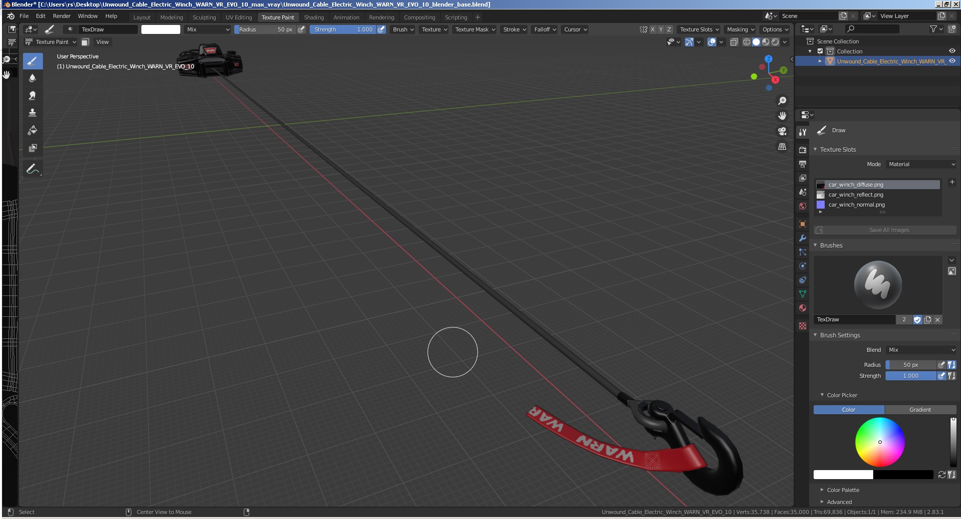Select the Soften tool
961x519 pixels.
click(x=32, y=78)
